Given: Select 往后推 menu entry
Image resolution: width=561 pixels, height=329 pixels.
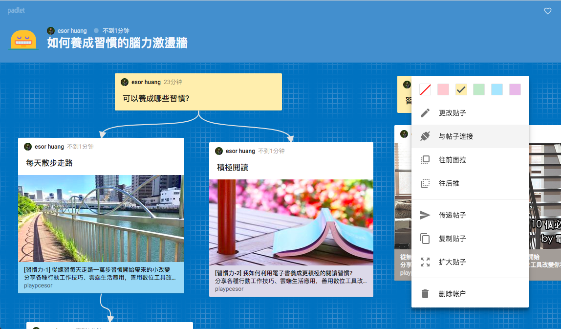Looking at the screenshot, I should [470, 183].
